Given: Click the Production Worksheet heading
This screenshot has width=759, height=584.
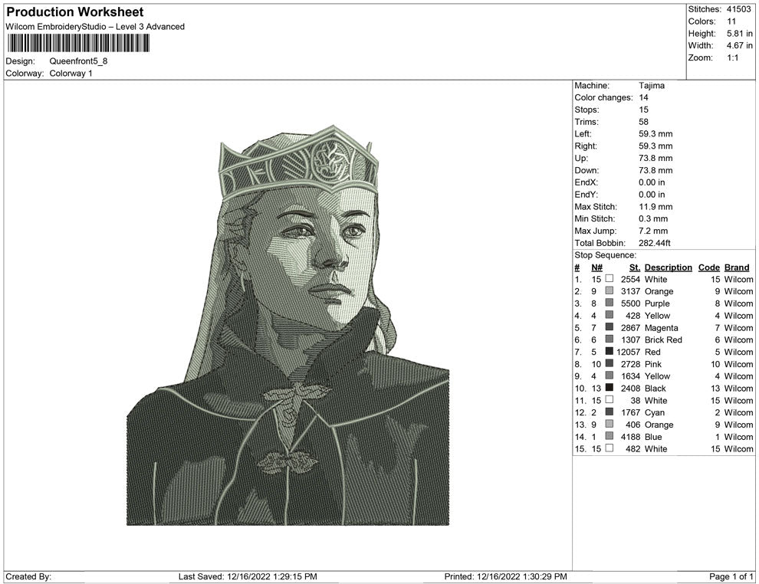Looking at the screenshot, I should (75, 12).
